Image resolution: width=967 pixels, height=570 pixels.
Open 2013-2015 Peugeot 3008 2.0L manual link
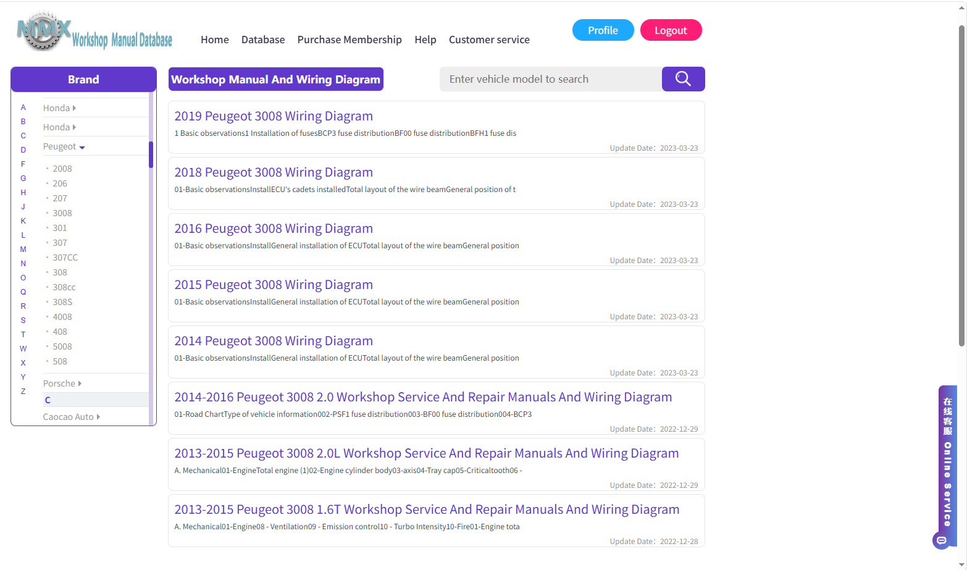[x=427, y=453]
